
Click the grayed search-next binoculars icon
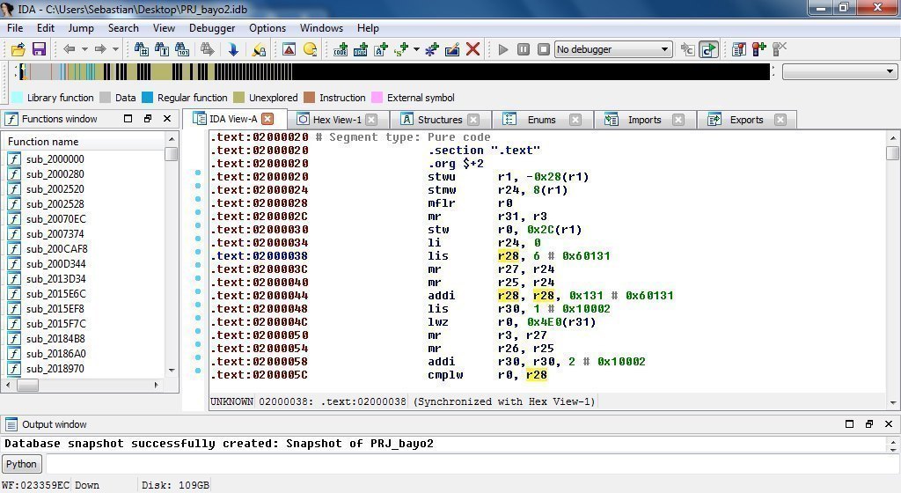pyautogui.click(x=207, y=49)
